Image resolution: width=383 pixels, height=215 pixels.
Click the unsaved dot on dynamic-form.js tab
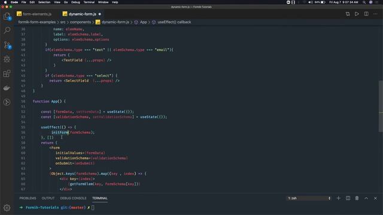click(100, 14)
